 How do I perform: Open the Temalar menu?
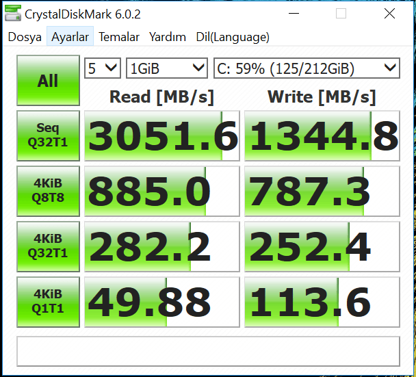(119, 37)
